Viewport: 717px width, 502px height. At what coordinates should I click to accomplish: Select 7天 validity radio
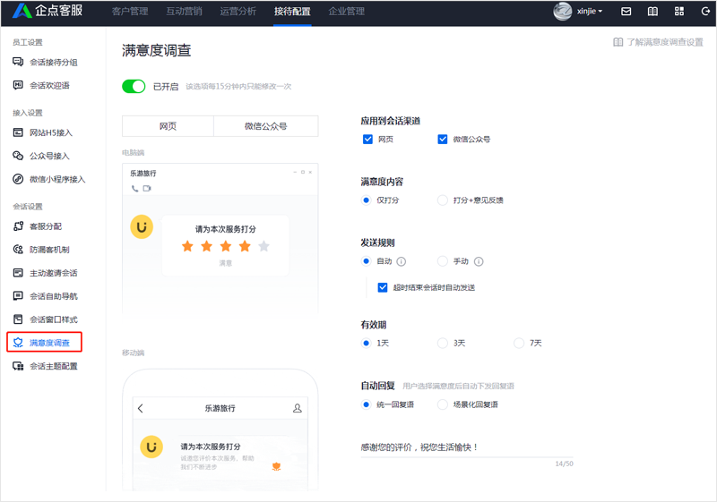tap(519, 343)
